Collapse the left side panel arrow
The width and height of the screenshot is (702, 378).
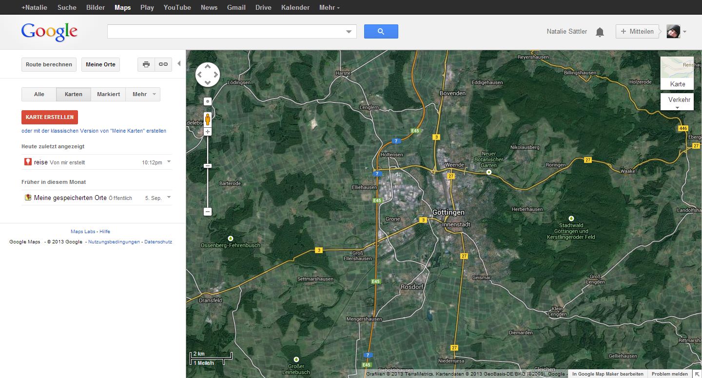(179, 64)
